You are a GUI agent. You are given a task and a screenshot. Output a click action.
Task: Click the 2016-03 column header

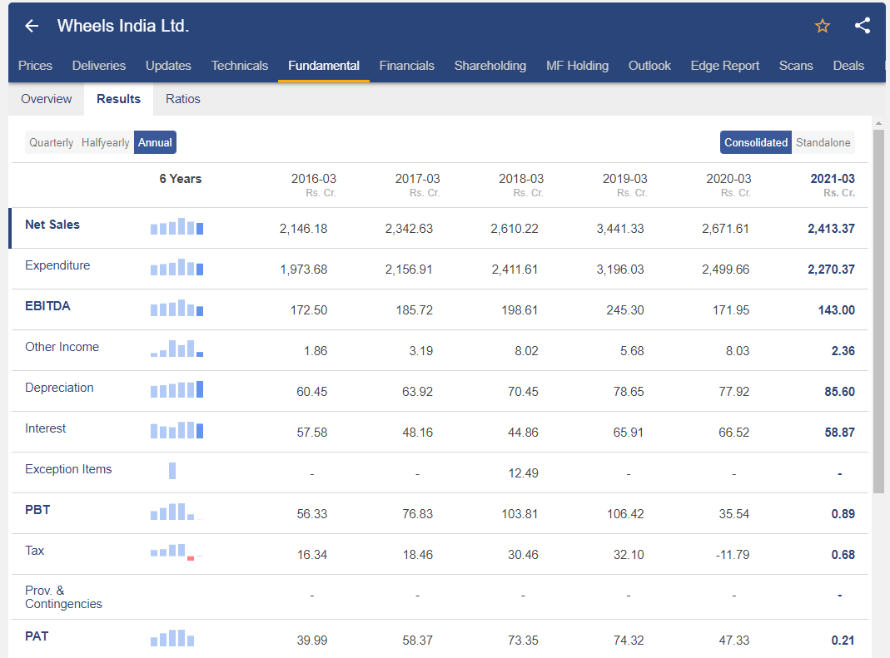[313, 185]
